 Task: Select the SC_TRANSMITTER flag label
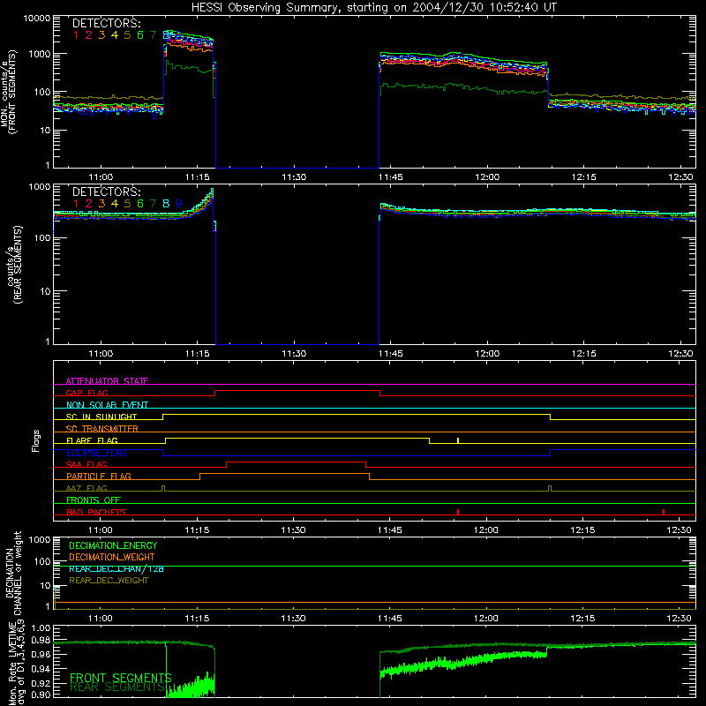[x=102, y=429]
